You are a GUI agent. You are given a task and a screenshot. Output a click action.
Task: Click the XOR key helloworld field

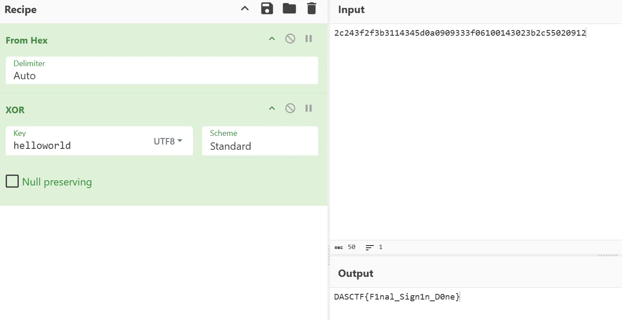[x=79, y=145]
